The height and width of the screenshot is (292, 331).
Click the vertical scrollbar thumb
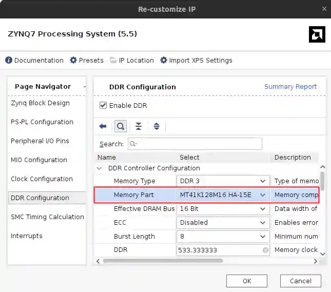pyautogui.click(x=322, y=181)
